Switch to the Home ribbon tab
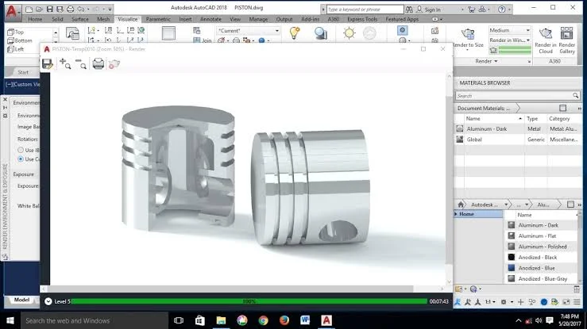 click(35, 19)
